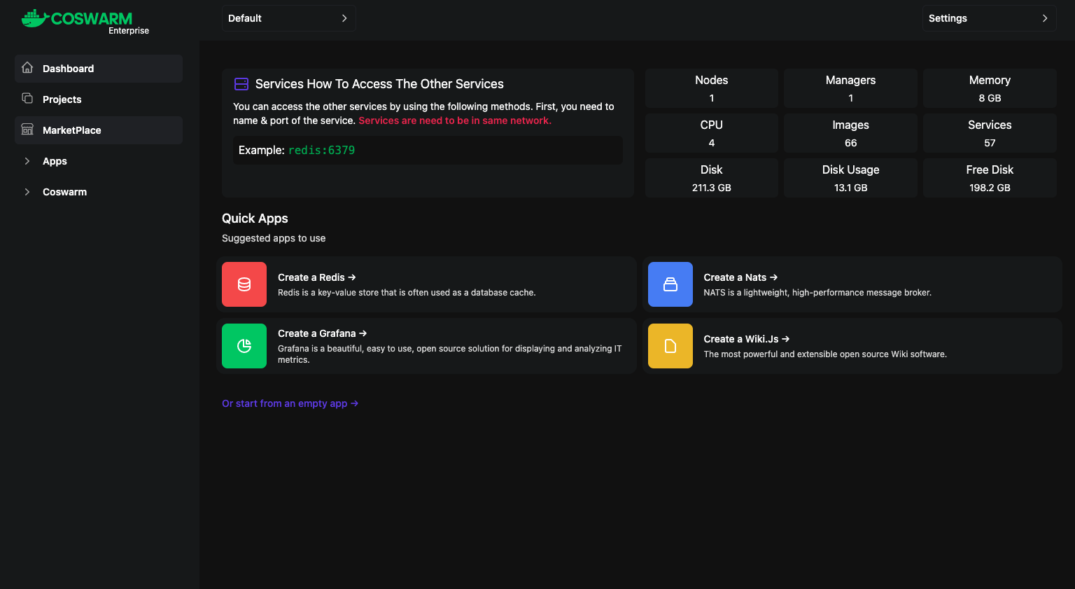Click the Services 57 stat card
Viewport: 1075px width, 589px height.
pyautogui.click(x=990, y=133)
